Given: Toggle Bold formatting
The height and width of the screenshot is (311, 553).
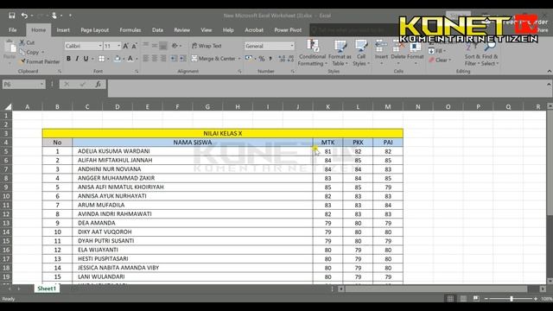Looking at the screenshot, I should tap(68, 59).
